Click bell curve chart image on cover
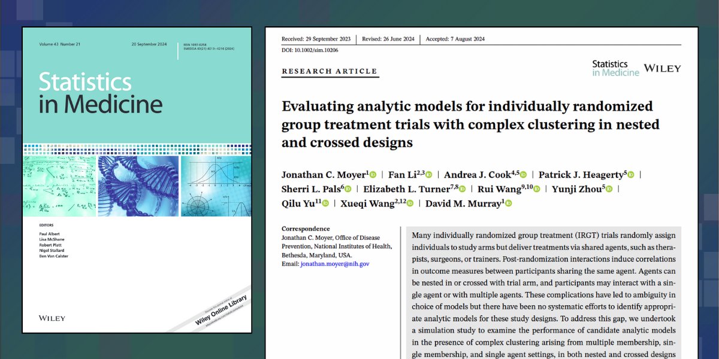This screenshot has width=719, height=359. click(216, 186)
